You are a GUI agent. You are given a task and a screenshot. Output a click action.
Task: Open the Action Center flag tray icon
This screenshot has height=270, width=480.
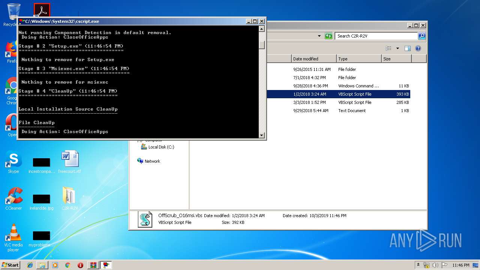(444, 265)
